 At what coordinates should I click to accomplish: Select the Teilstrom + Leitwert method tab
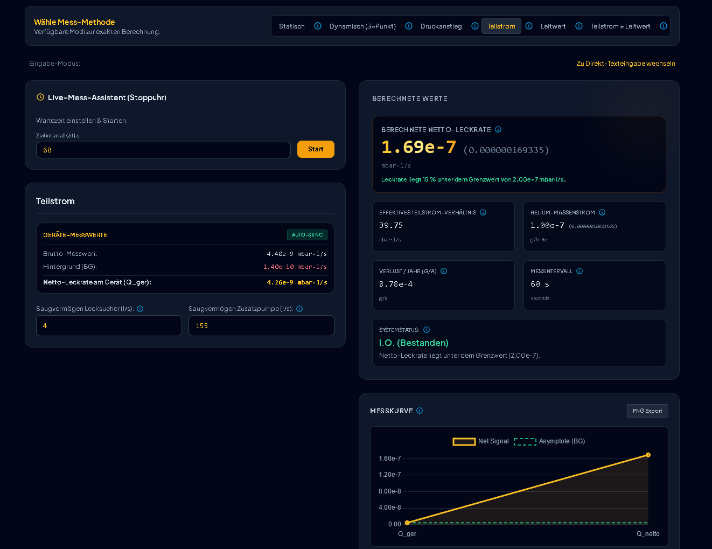(x=620, y=26)
